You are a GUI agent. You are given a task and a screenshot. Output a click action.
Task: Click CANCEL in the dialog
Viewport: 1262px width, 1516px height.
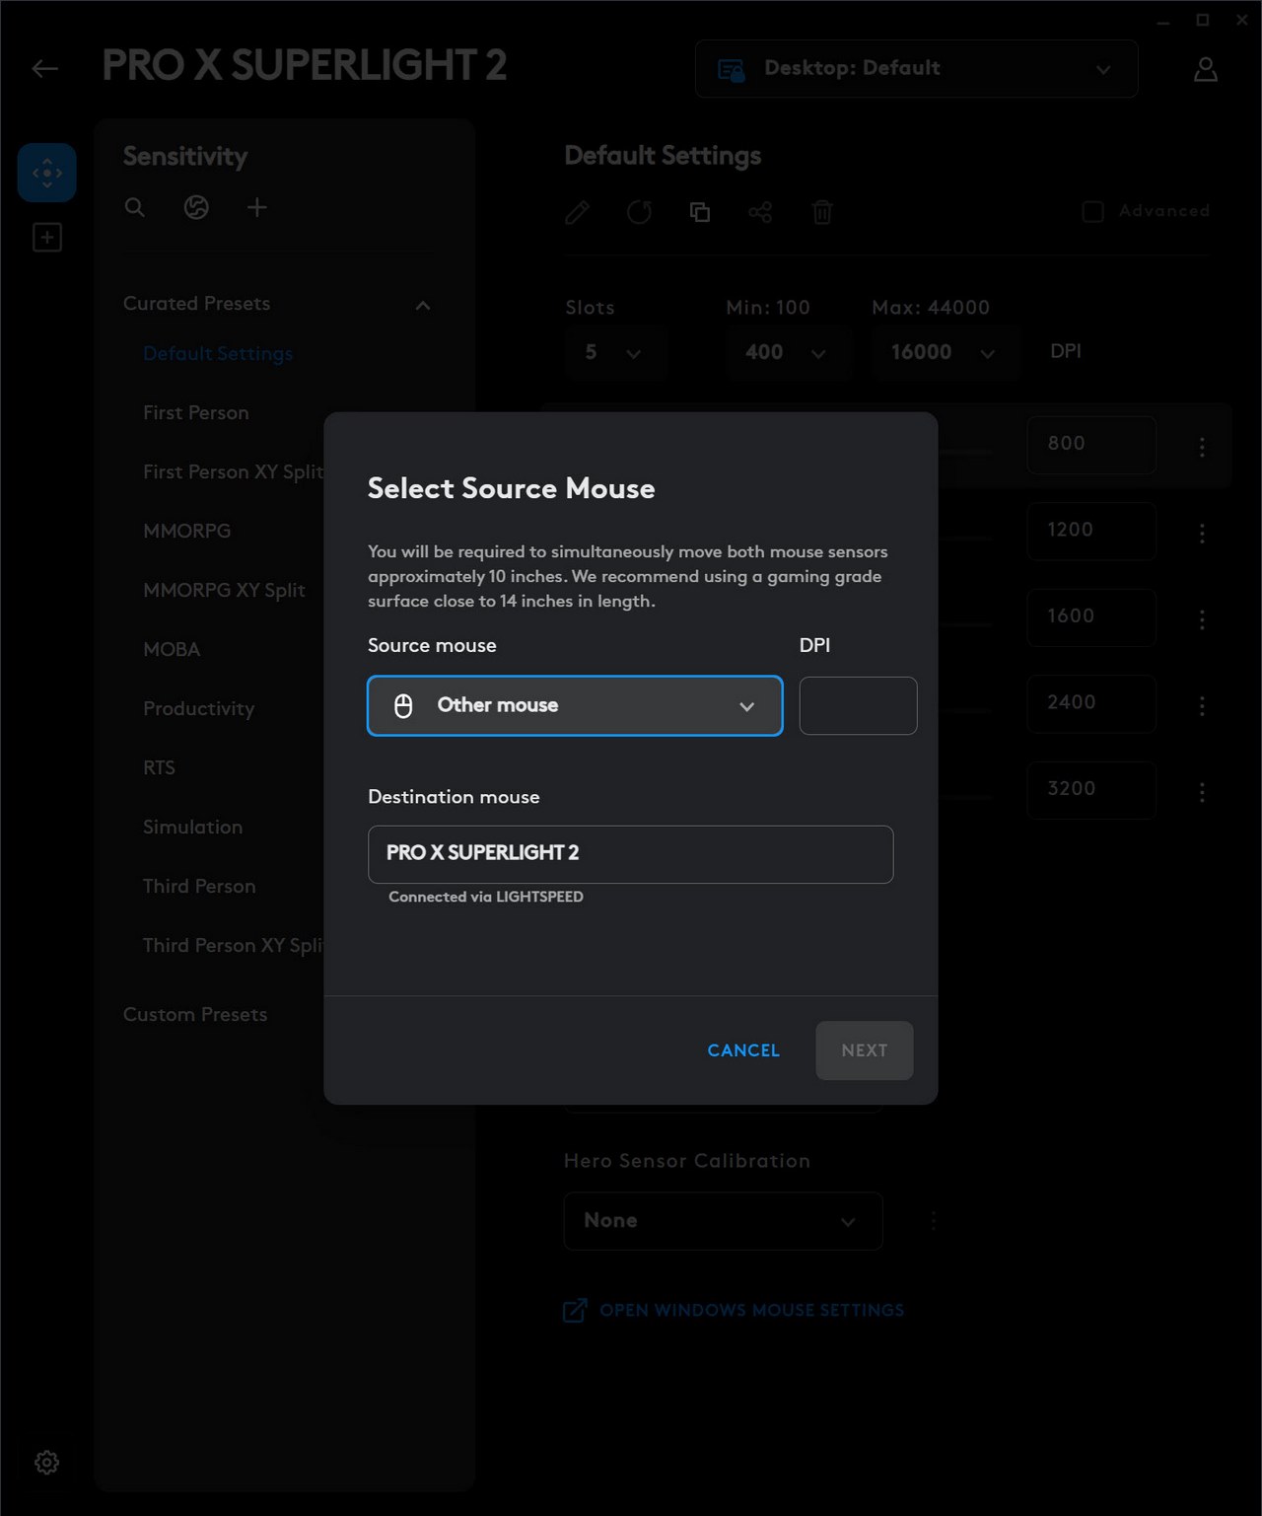point(743,1050)
